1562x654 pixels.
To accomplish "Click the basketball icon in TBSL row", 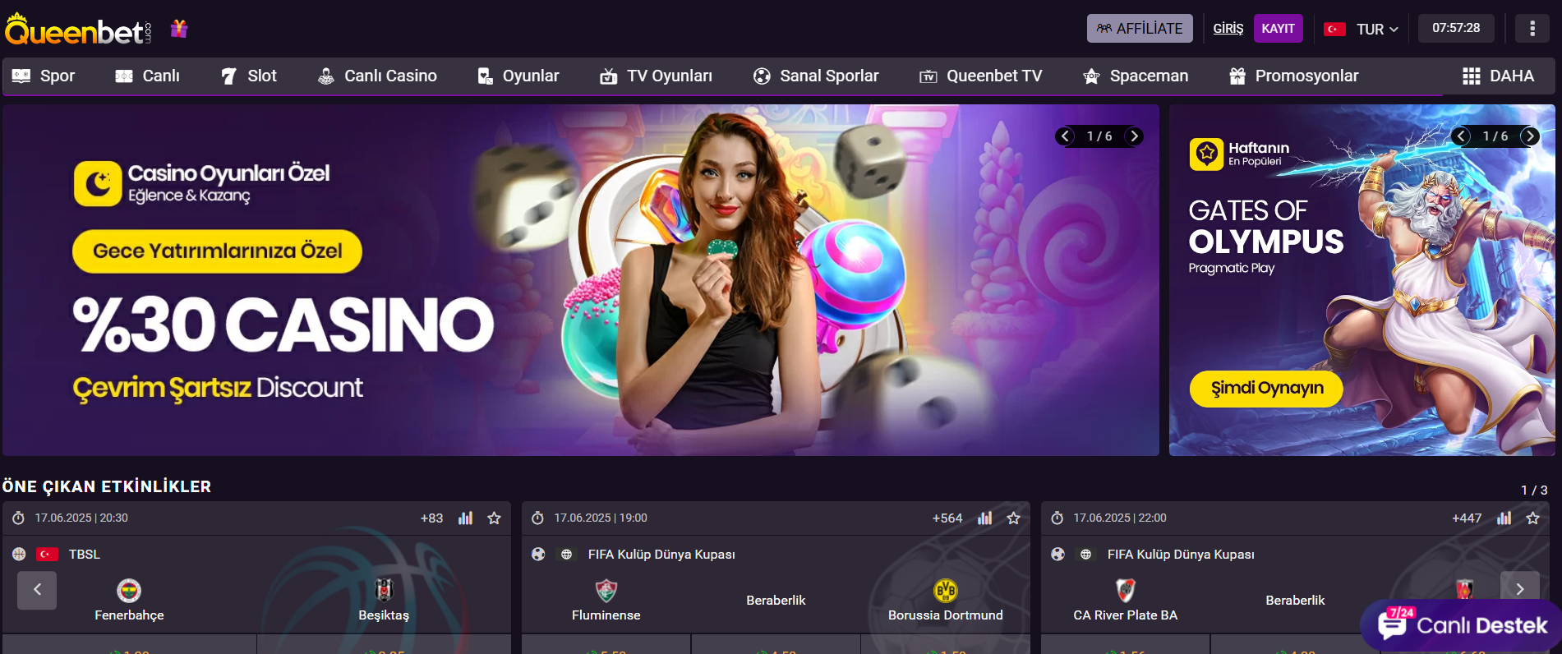I will point(19,555).
